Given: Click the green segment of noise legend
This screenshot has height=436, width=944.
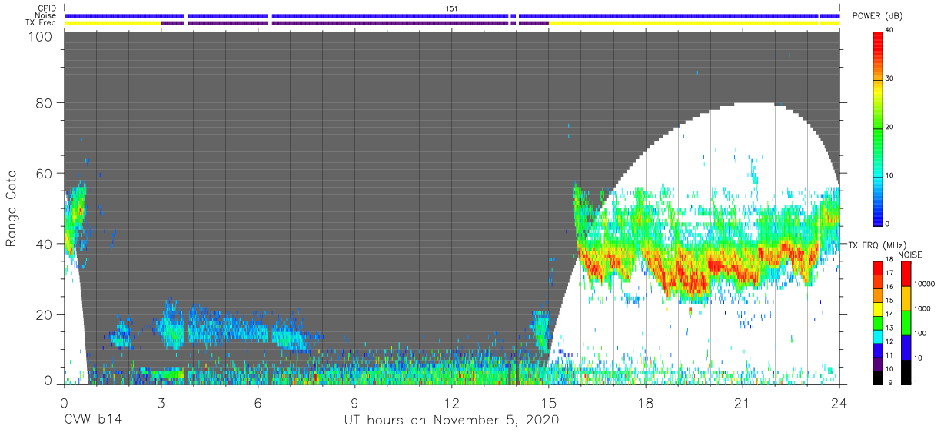Looking at the screenshot, I should click(906, 323).
